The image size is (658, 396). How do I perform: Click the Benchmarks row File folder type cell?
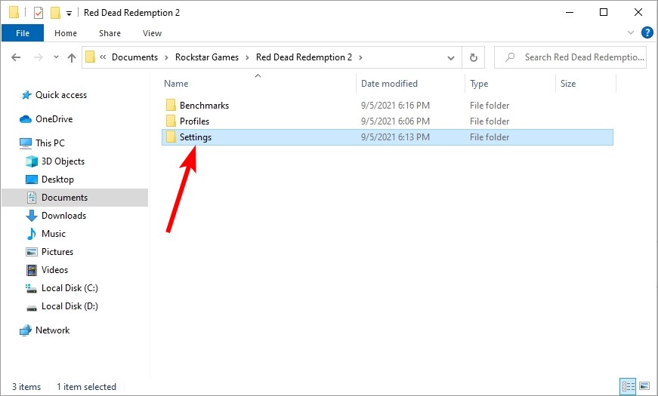pyautogui.click(x=490, y=105)
